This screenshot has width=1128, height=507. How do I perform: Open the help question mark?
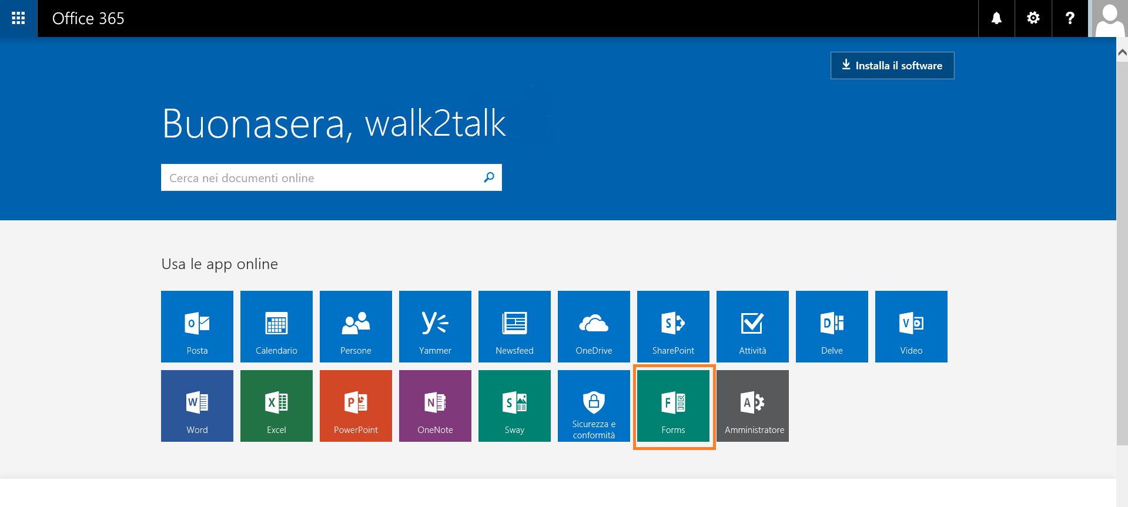pos(1070,18)
